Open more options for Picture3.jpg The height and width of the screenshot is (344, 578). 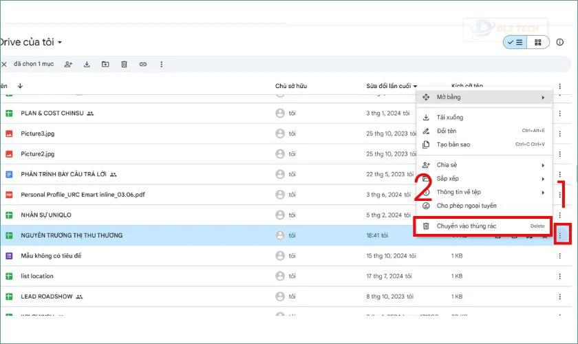(559, 133)
